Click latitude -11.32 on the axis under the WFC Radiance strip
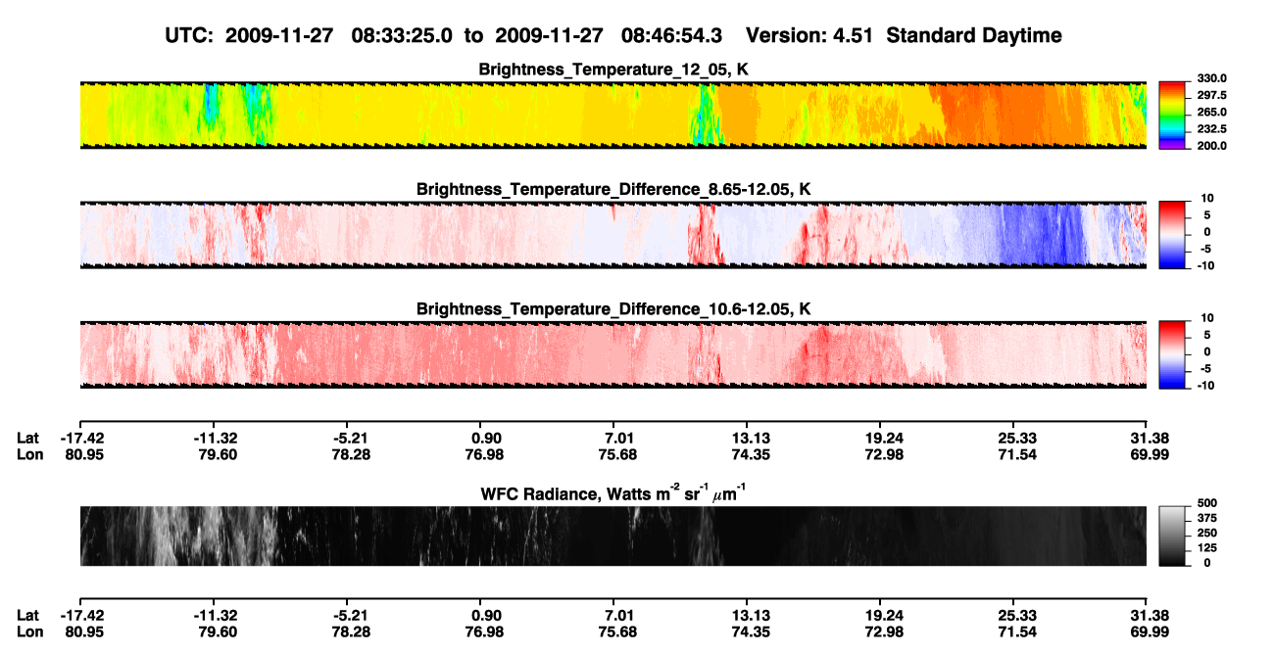 [x=216, y=615]
